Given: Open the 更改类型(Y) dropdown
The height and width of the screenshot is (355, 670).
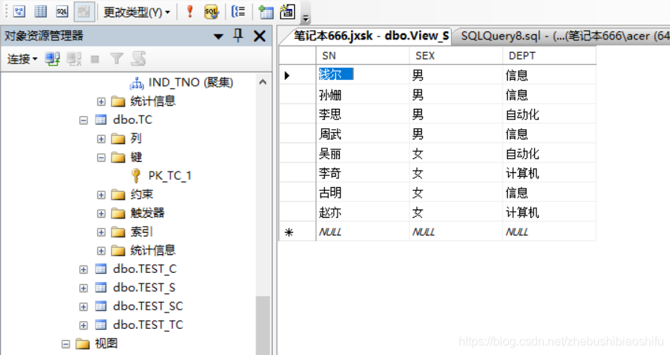Looking at the screenshot, I should click(137, 13).
